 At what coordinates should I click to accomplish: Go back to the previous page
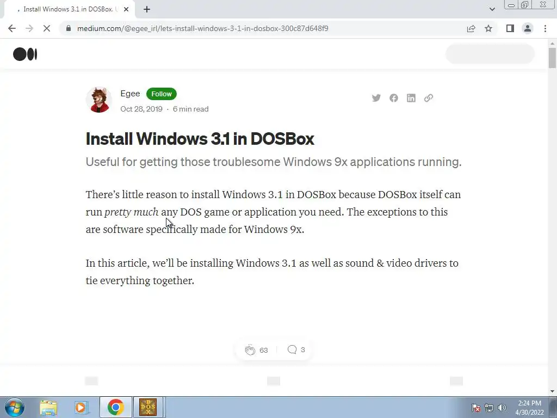(12, 28)
